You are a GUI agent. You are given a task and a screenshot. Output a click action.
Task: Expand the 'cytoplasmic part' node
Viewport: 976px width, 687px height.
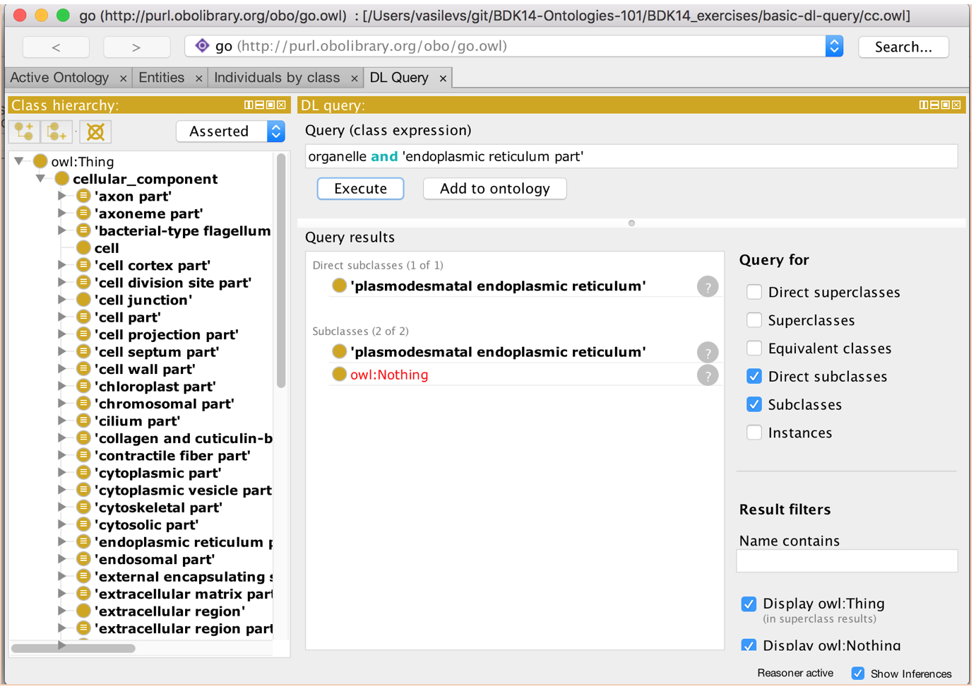[x=62, y=473]
